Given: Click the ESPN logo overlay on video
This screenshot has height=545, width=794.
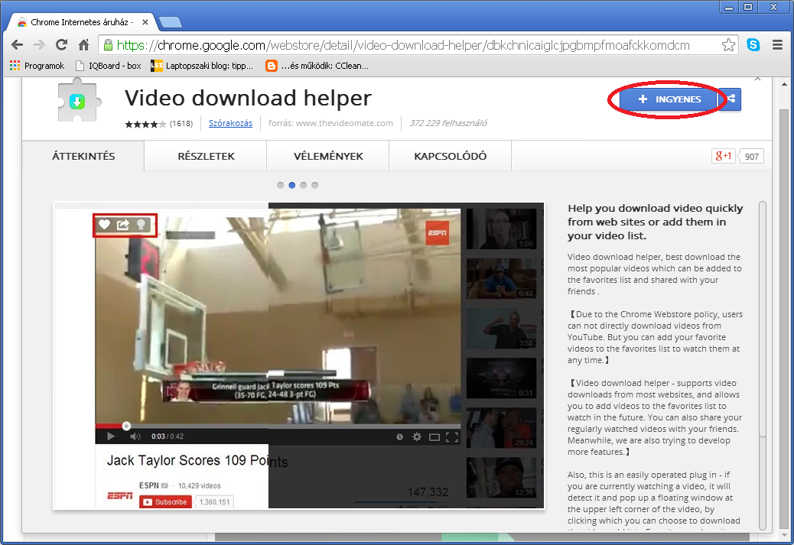Looking at the screenshot, I should (x=437, y=233).
